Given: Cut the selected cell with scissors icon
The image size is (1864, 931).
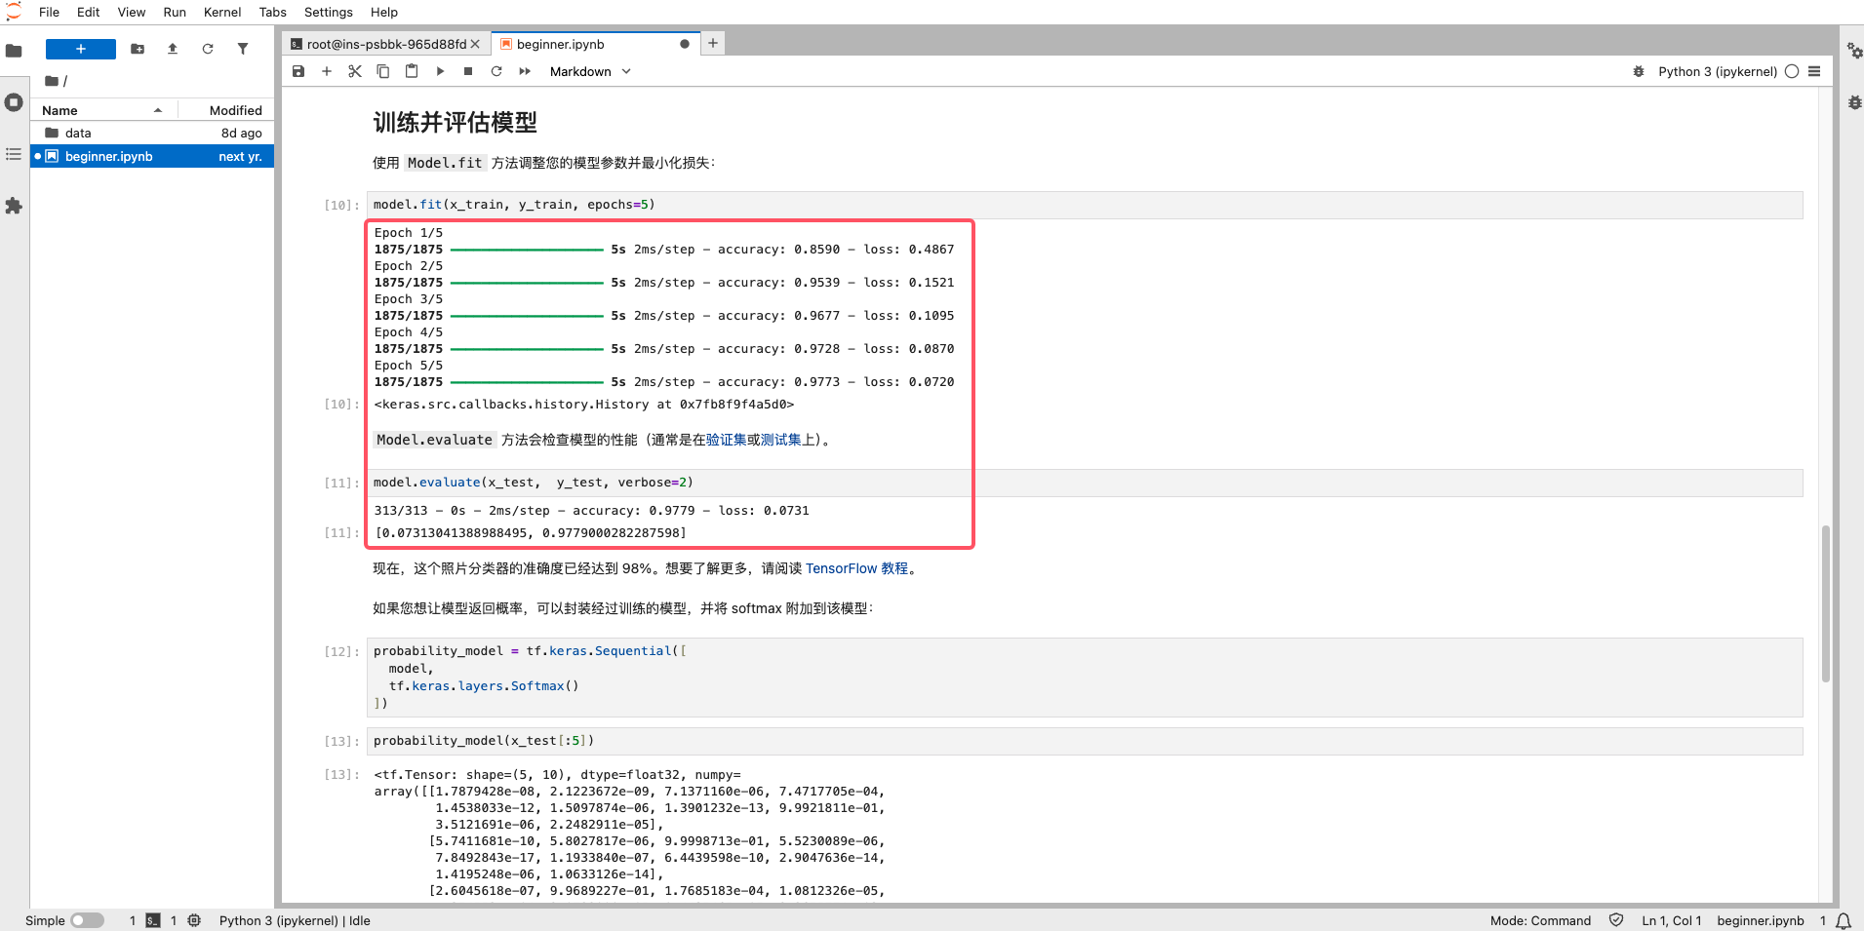Looking at the screenshot, I should click(x=355, y=71).
